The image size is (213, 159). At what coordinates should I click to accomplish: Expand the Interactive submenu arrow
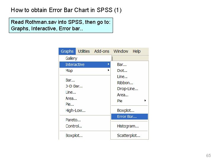click(108, 64)
